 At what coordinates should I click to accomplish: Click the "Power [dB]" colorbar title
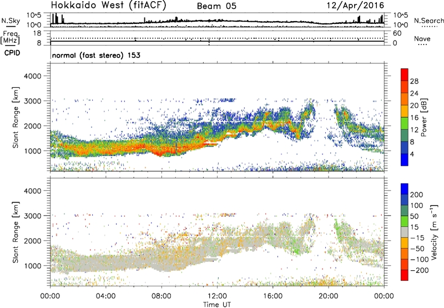[423, 117]
